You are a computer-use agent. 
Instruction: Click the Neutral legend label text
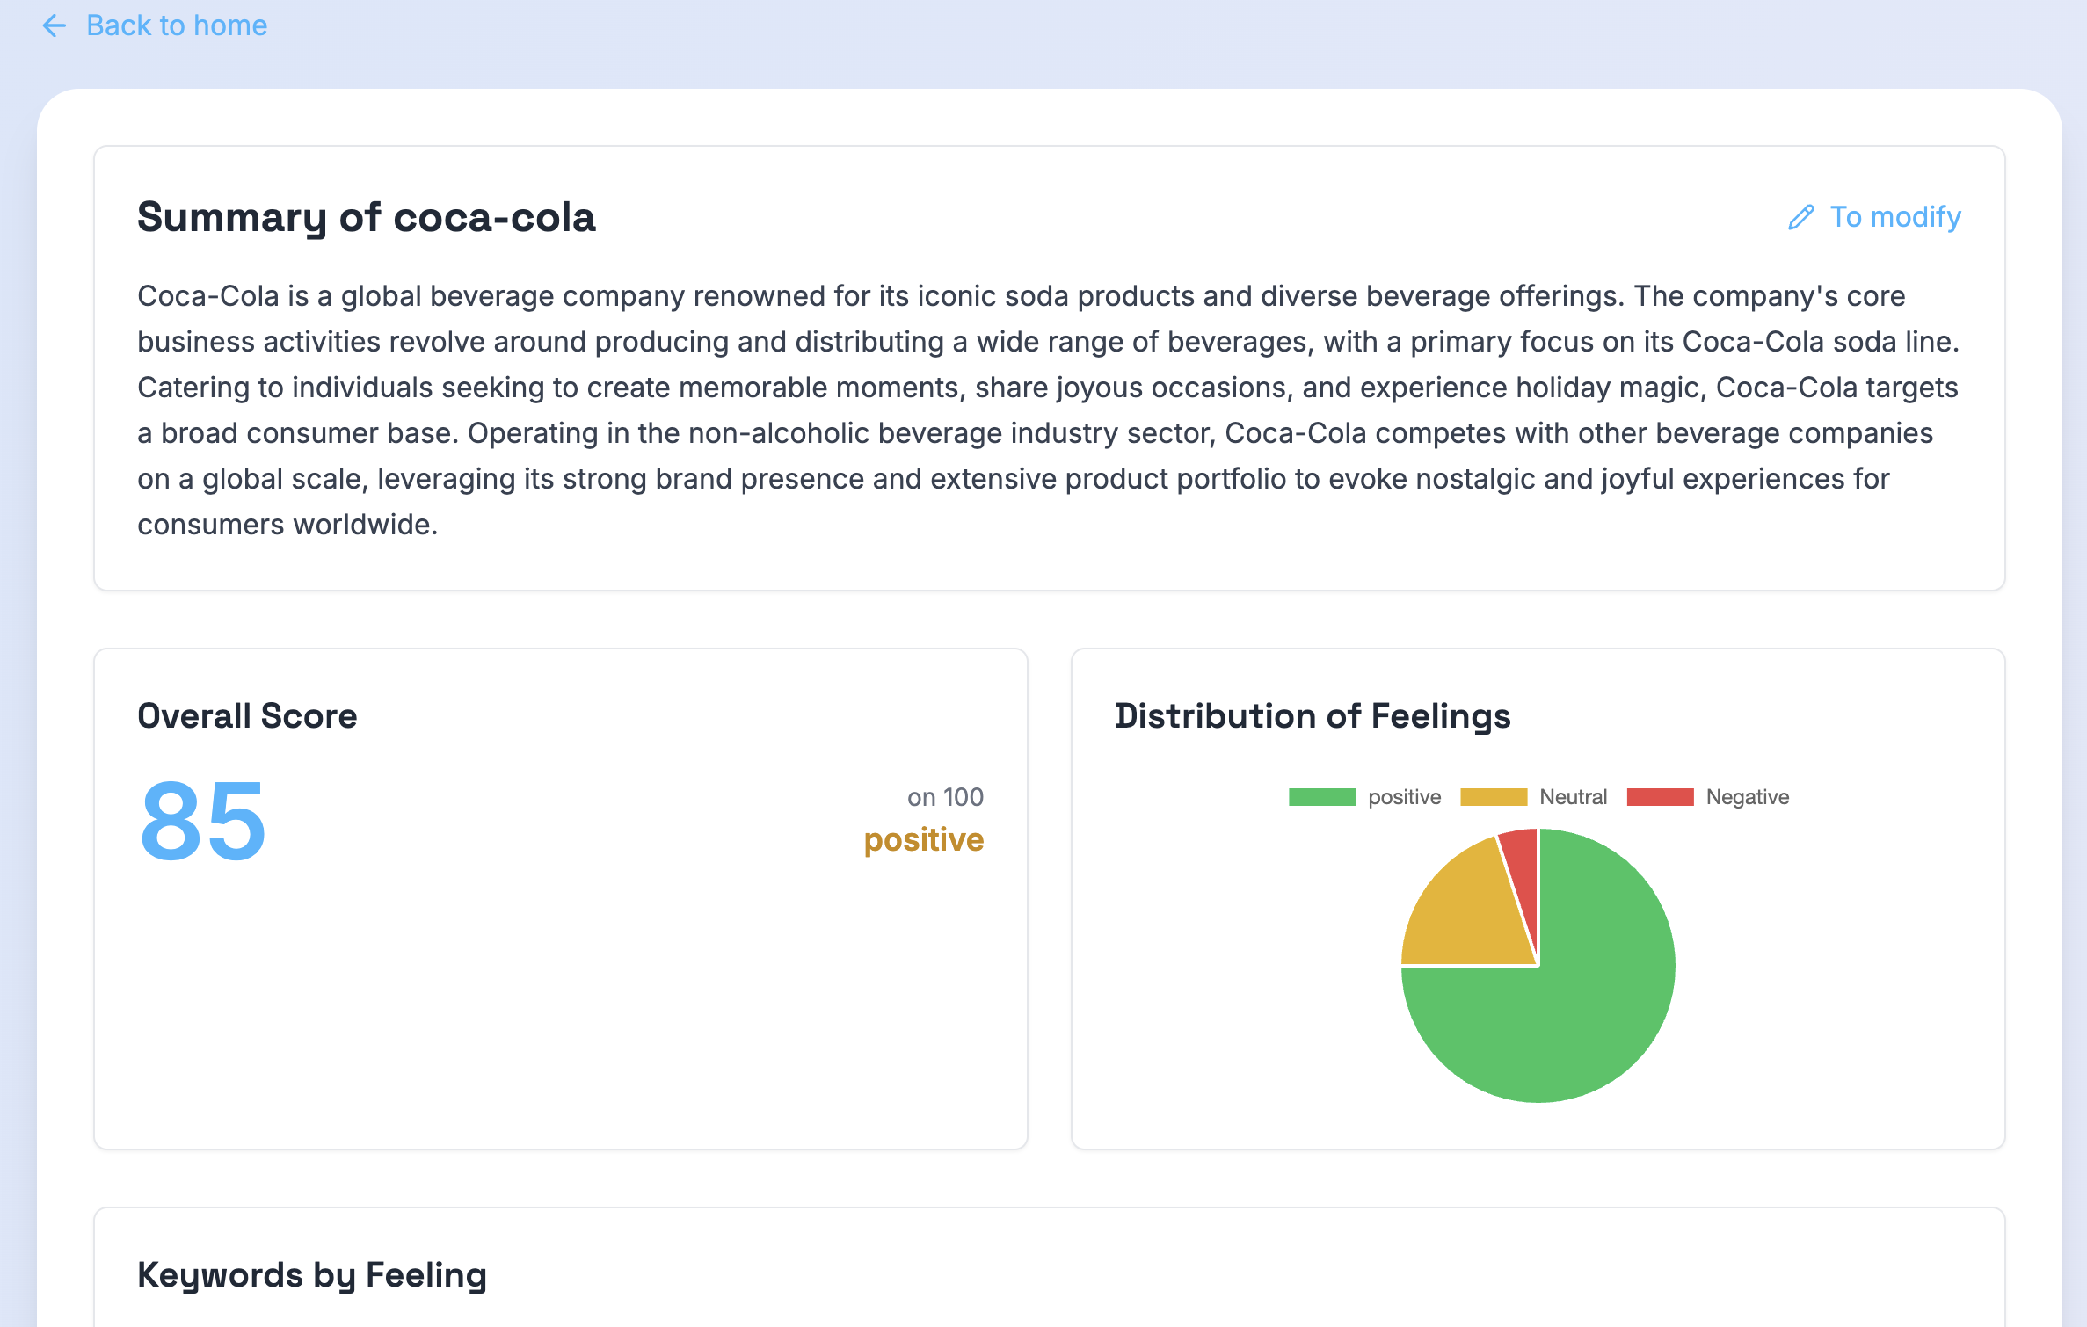click(x=1573, y=797)
